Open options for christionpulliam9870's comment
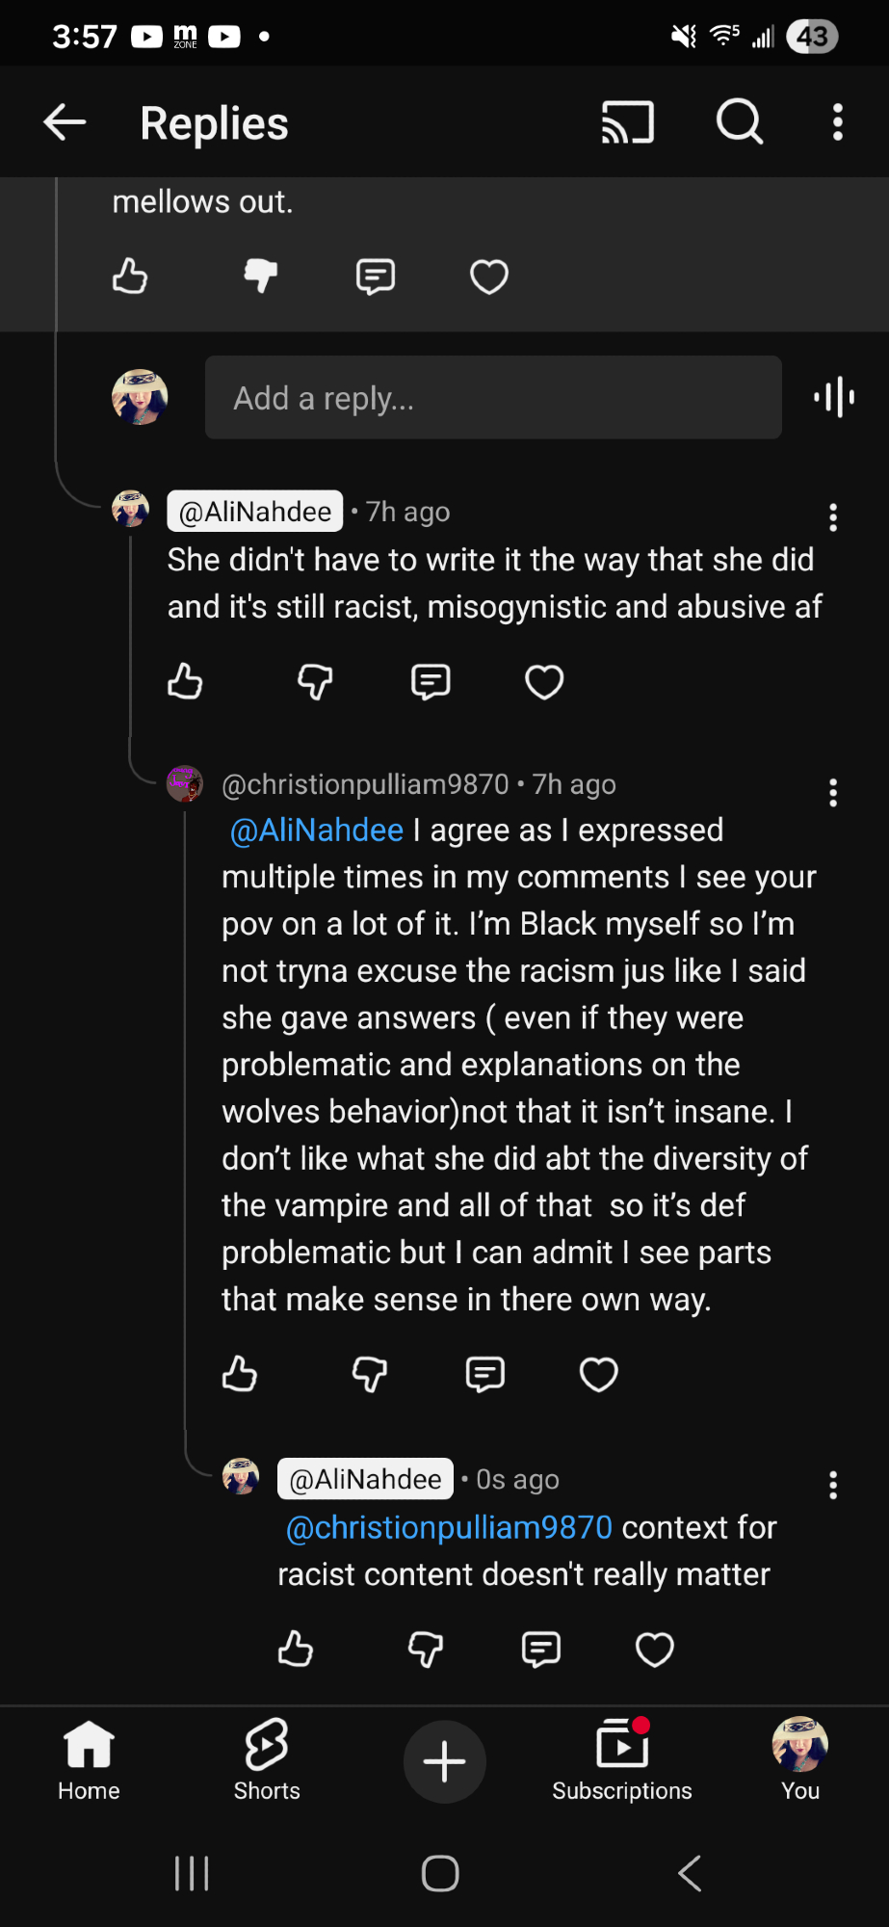Image resolution: width=889 pixels, height=1927 pixels. coord(833,793)
